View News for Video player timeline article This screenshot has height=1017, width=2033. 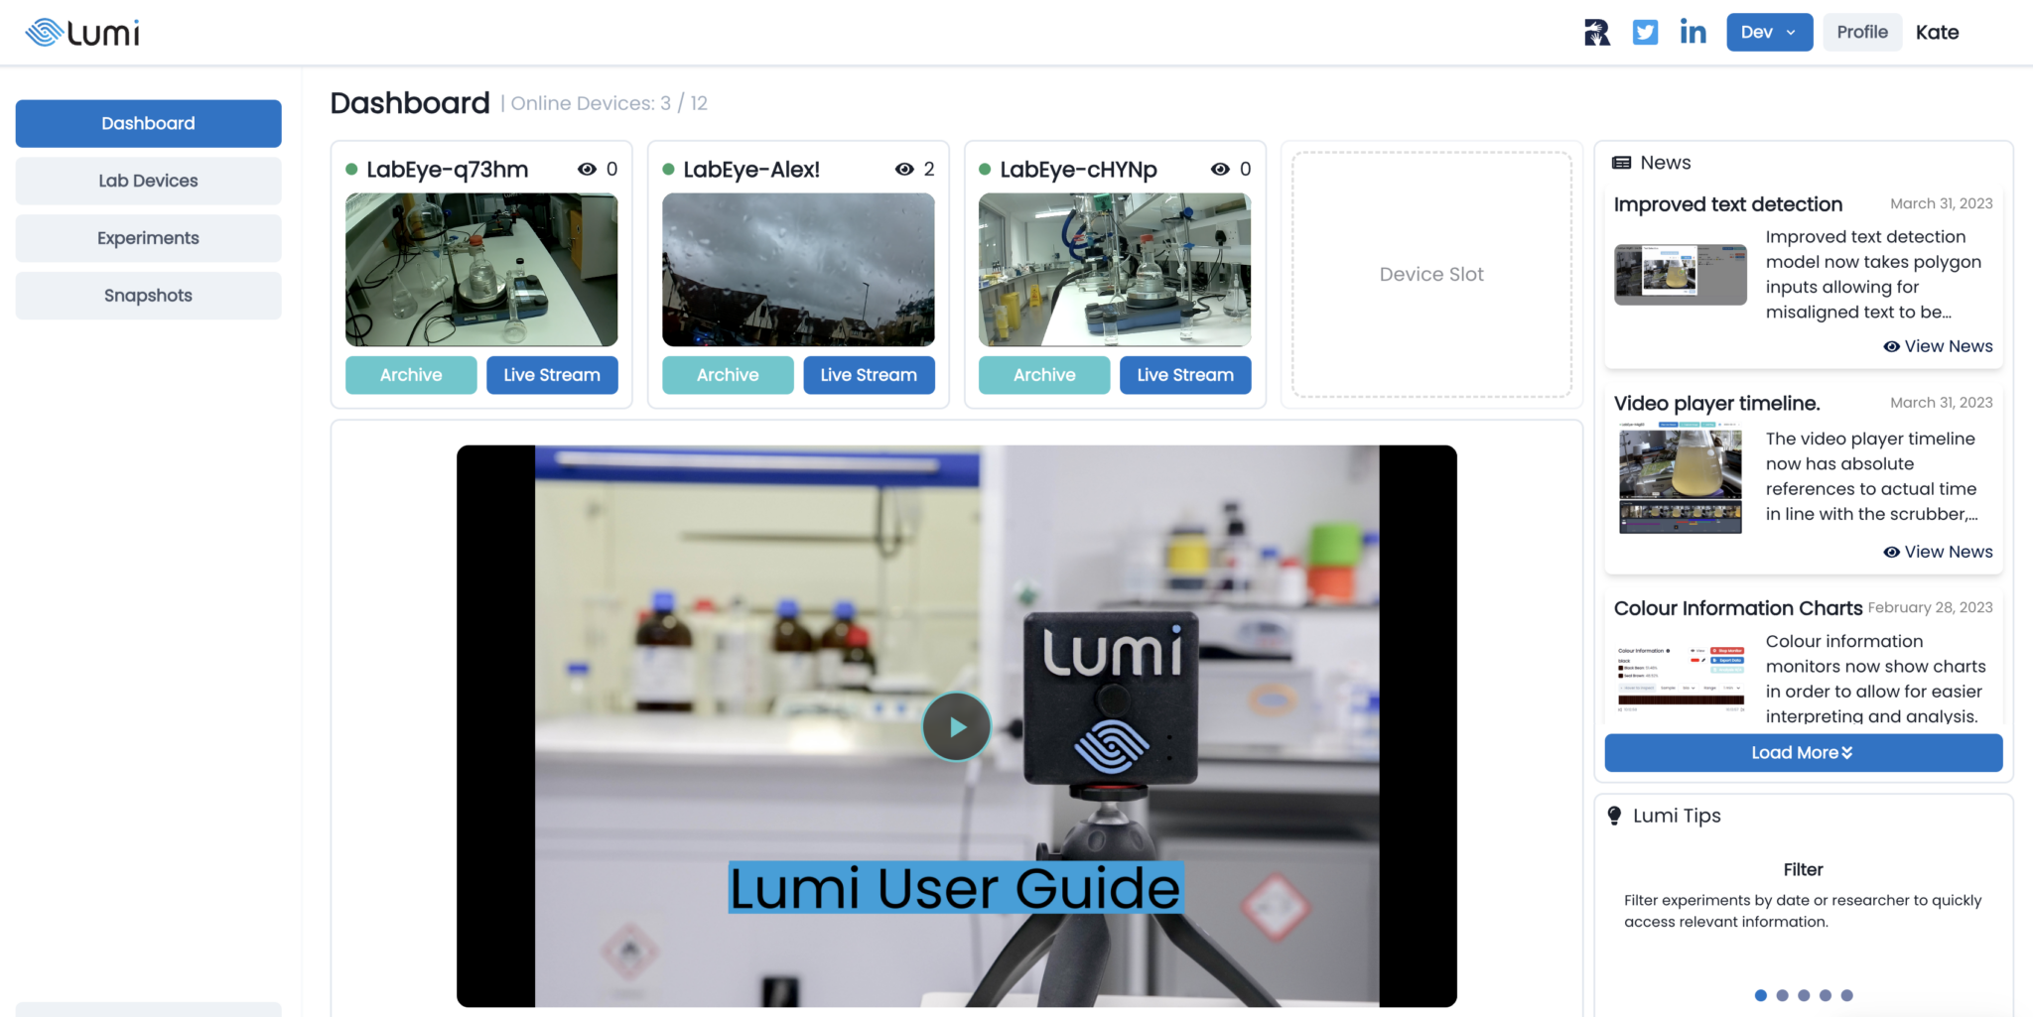click(x=1938, y=551)
